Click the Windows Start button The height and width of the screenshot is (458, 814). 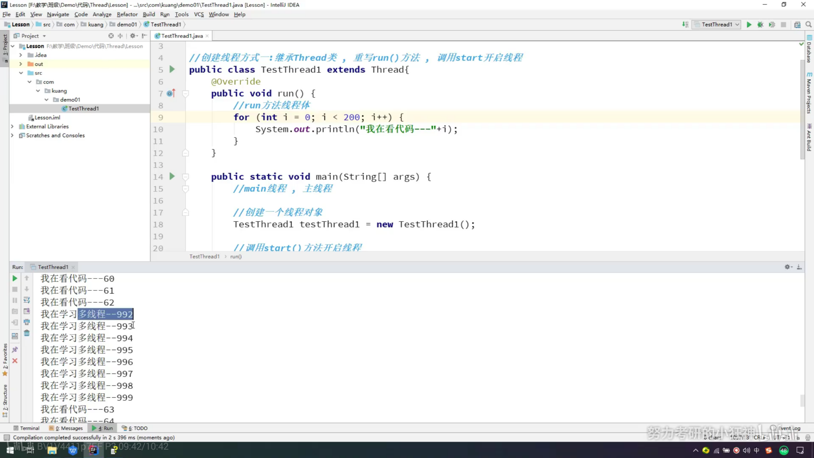[10, 450]
